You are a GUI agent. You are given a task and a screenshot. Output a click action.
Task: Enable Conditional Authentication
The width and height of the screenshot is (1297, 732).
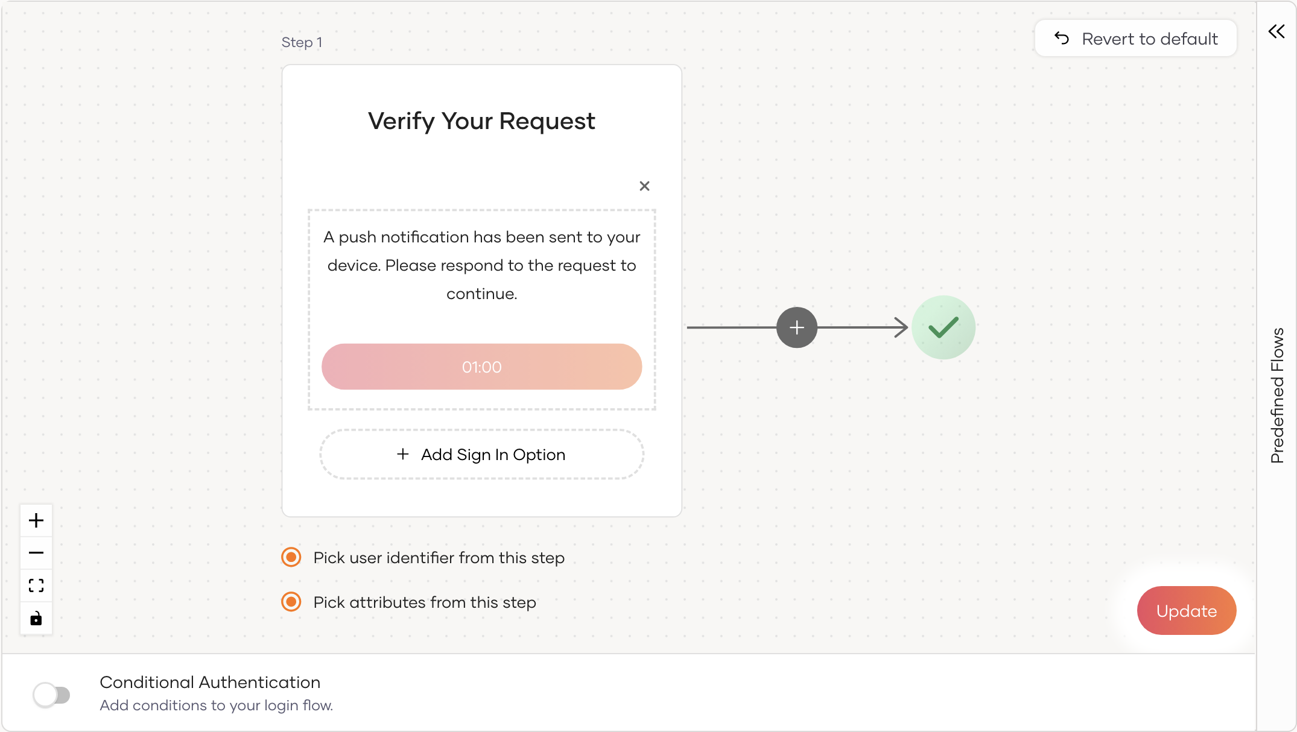point(51,694)
